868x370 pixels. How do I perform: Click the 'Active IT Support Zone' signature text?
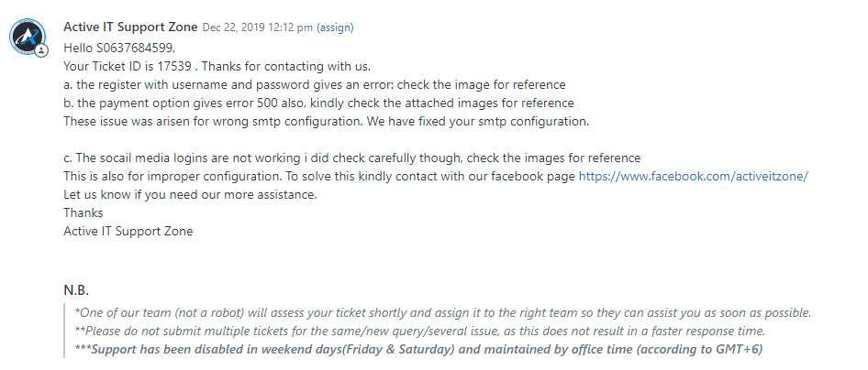(x=128, y=231)
